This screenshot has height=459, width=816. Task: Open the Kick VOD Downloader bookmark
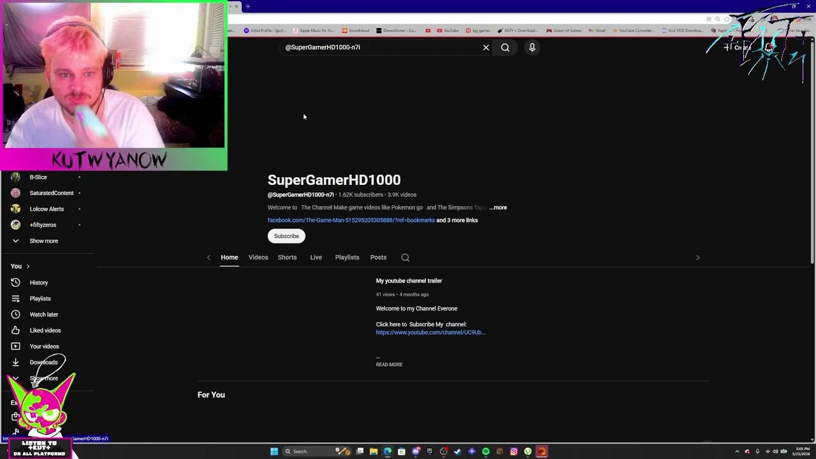[683, 30]
